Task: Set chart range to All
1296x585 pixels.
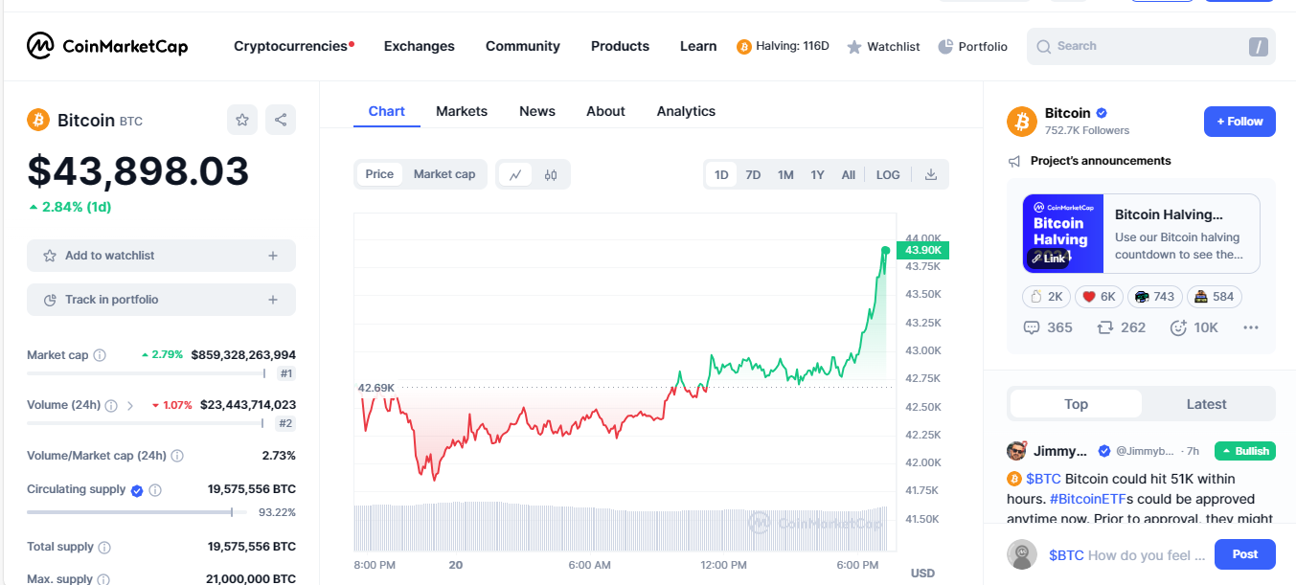Action: point(849,174)
